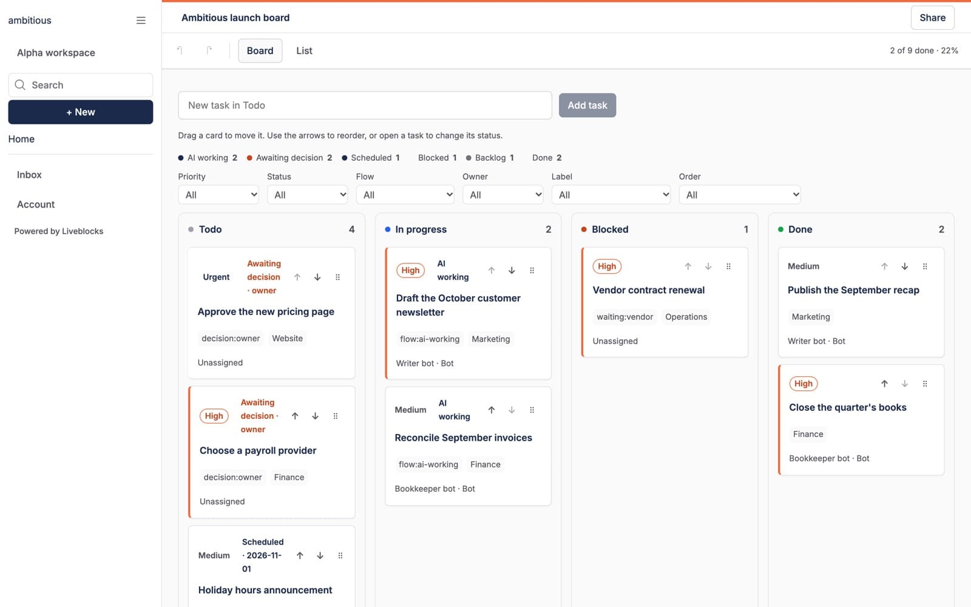Viewport: 971px width, 607px height.
Task: Move 'Close the quarter's books' up
Action: click(x=885, y=384)
